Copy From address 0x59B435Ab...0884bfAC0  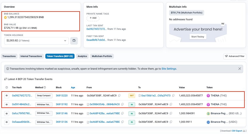click(x=122, y=104)
